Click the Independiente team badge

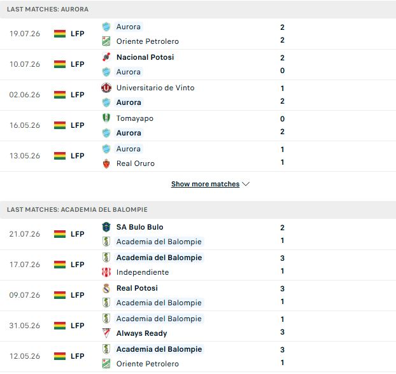pyautogui.click(x=106, y=272)
